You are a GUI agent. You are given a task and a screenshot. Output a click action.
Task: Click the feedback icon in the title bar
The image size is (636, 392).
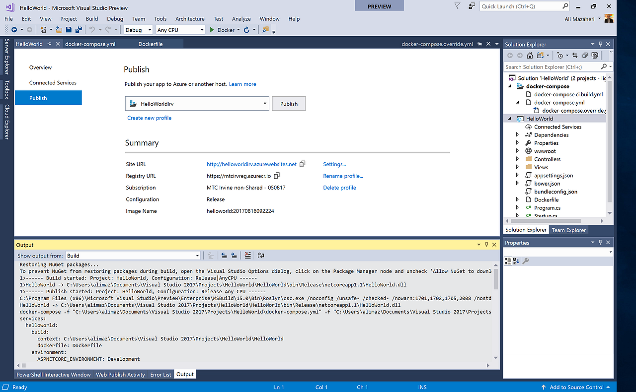(x=472, y=6)
